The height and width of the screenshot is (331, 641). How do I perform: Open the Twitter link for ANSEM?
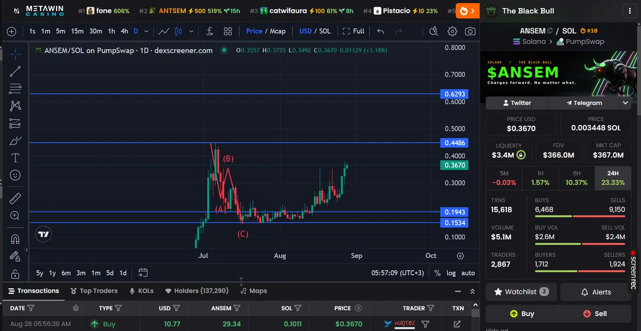point(517,103)
